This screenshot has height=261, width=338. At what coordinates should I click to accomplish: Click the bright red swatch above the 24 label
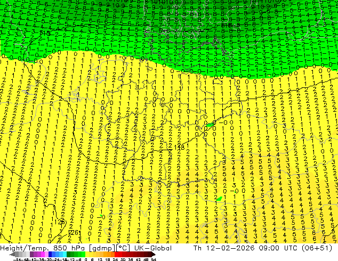pos(116,255)
